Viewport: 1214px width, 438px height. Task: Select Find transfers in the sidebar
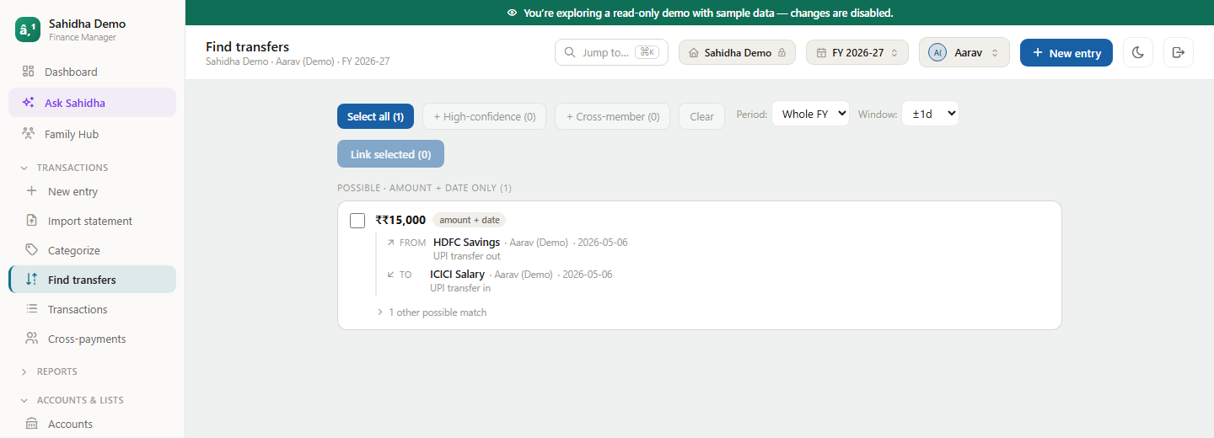click(93, 280)
